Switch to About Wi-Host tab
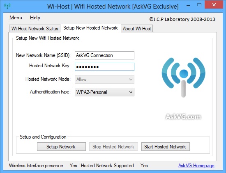 pyautogui.click(x=137, y=29)
